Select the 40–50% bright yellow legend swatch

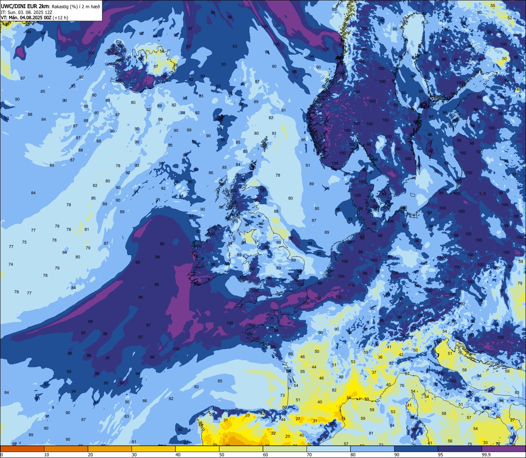(x=197, y=449)
